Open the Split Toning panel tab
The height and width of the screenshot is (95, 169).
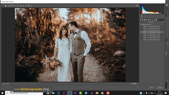148,20
